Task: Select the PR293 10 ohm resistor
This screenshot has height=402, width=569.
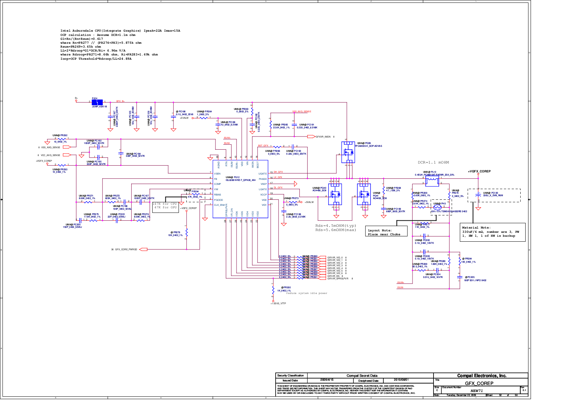Action: point(62,165)
